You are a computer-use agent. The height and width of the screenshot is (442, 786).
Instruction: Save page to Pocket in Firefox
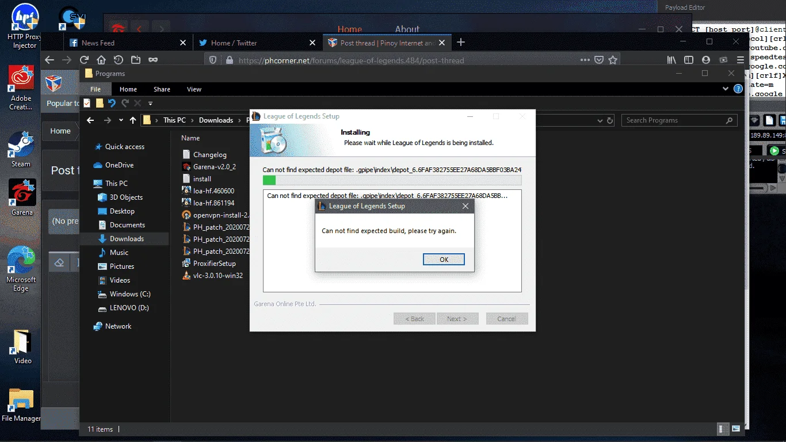pos(599,60)
